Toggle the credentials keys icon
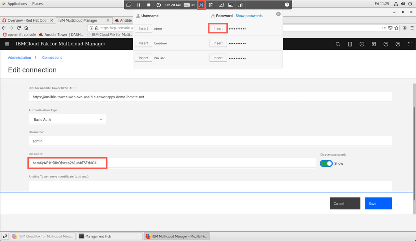The image size is (416, 241). [x=201, y=5]
